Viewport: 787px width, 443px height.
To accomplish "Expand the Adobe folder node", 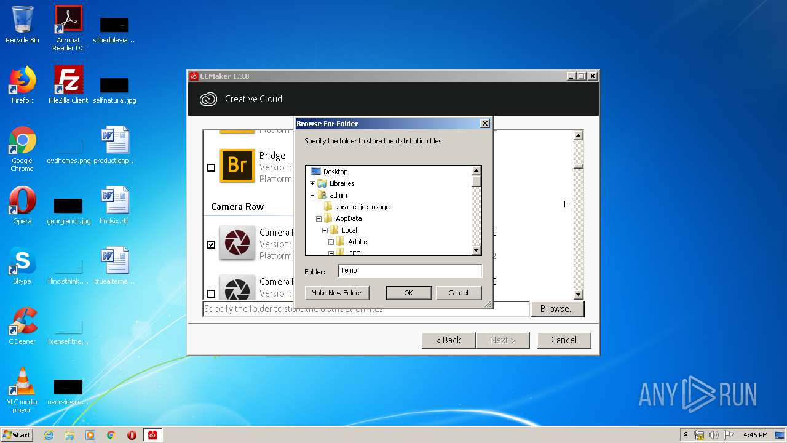I will [x=331, y=242].
